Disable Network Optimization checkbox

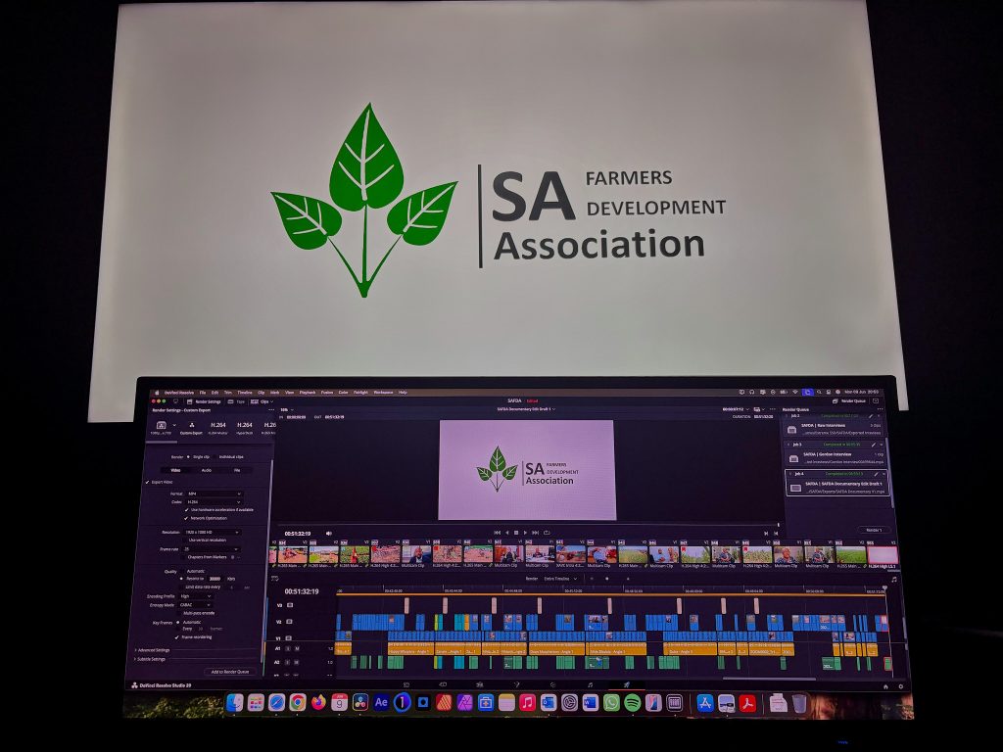pos(186,518)
